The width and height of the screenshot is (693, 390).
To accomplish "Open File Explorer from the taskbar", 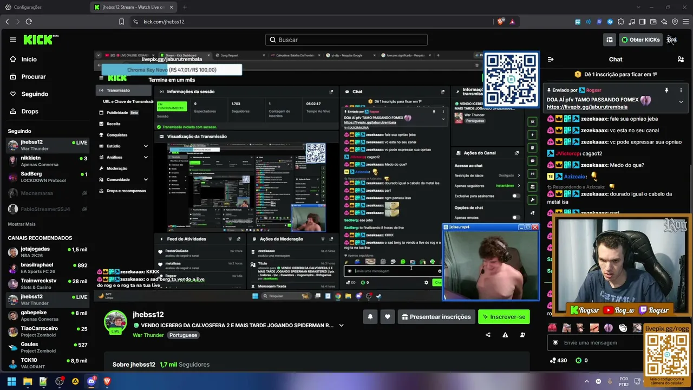I will coord(28,381).
